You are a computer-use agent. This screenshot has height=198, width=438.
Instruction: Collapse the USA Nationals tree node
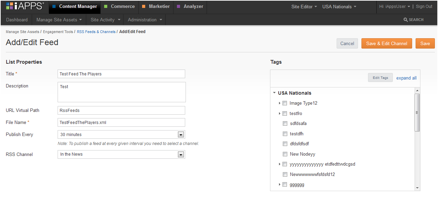click(x=274, y=93)
